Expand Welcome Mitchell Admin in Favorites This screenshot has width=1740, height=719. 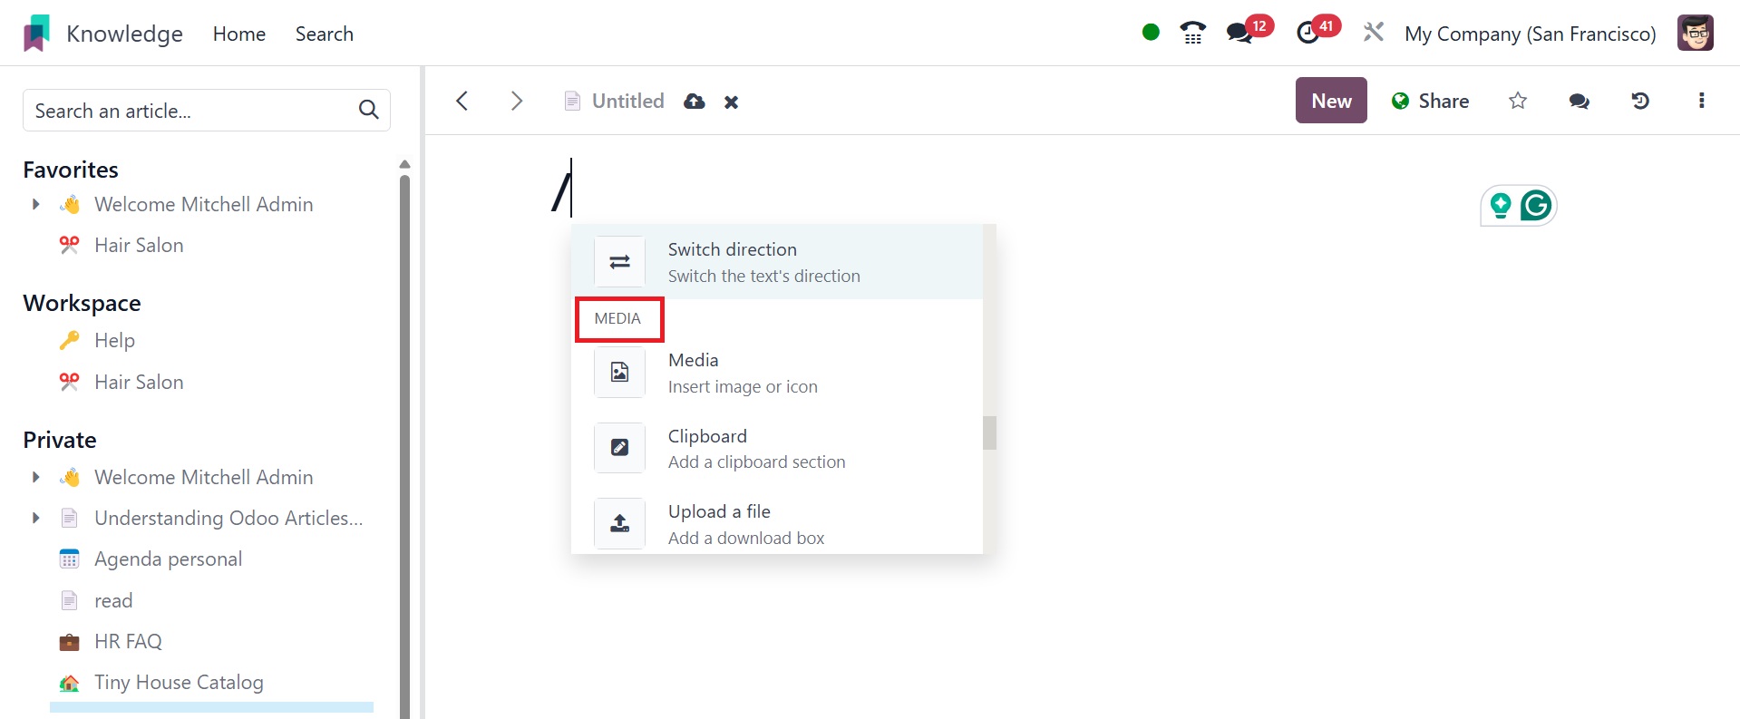[x=36, y=205]
